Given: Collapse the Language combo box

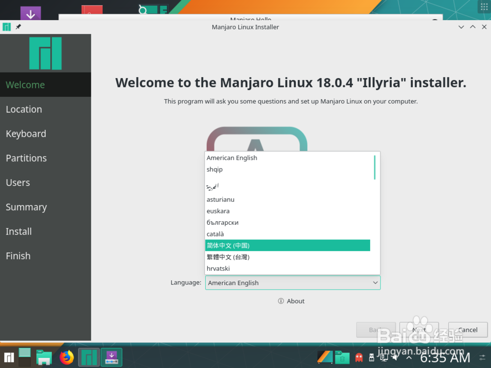Looking at the screenshot, I should [293, 283].
